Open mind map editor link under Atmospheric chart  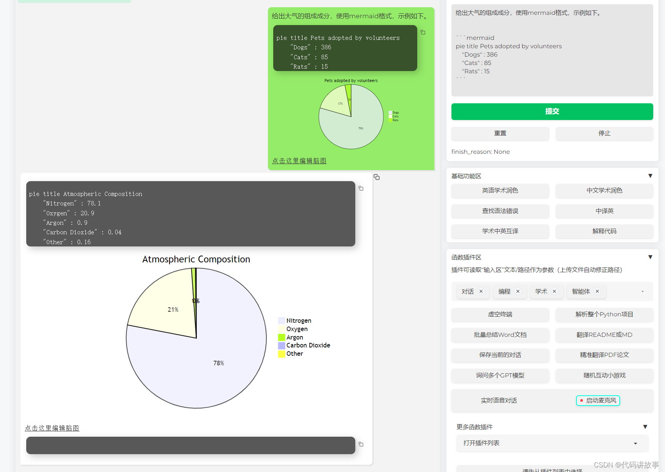(x=52, y=428)
